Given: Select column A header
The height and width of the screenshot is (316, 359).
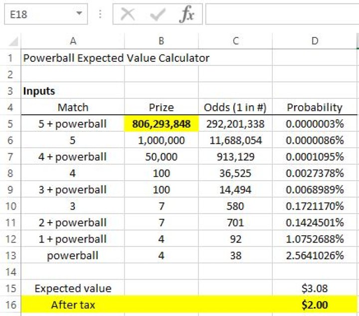Looking at the screenshot, I should click(73, 41).
